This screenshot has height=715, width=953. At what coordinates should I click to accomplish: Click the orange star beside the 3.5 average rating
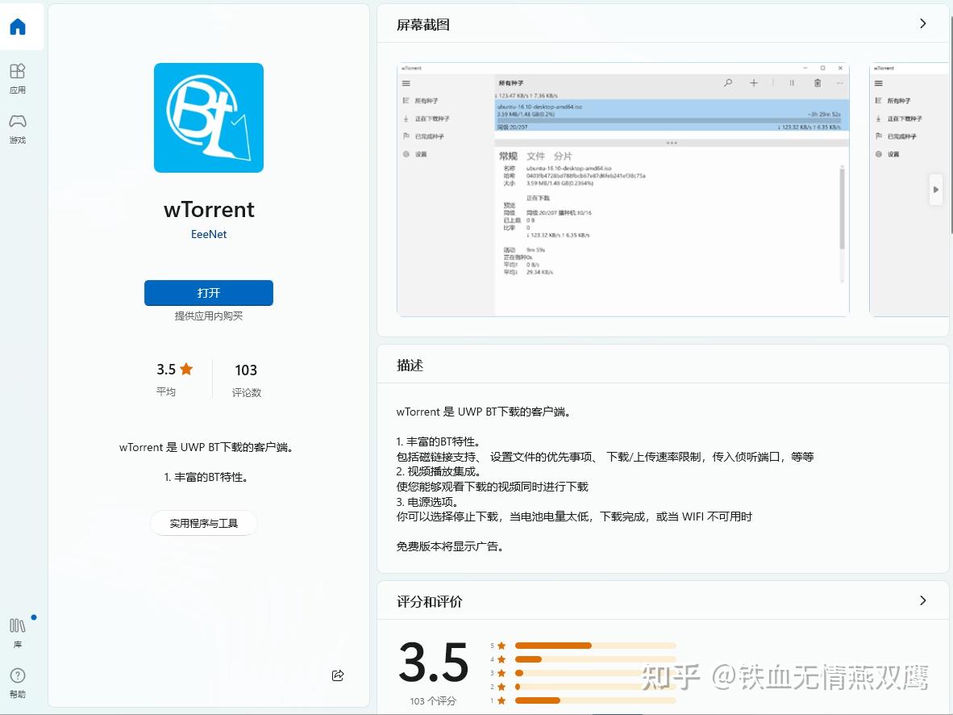coord(187,369)
